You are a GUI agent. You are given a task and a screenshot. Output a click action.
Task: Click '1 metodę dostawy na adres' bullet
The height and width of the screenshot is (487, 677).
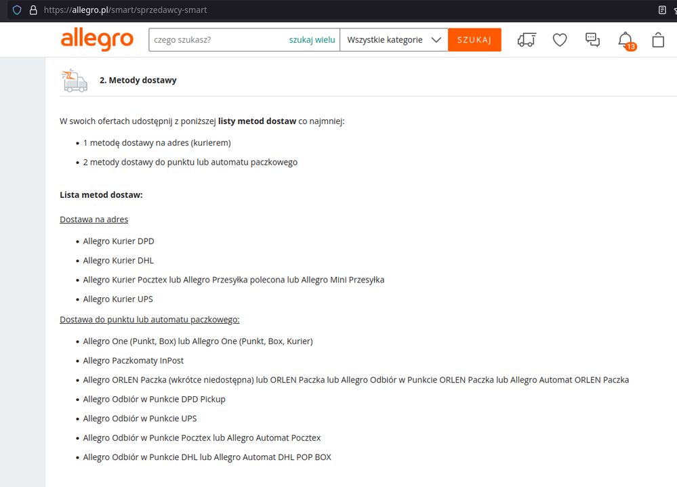(157, 143)
